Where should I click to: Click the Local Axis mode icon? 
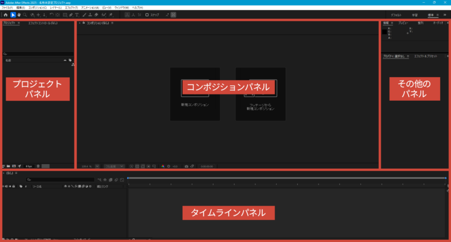pyautogui.click(x=127, y=15)
